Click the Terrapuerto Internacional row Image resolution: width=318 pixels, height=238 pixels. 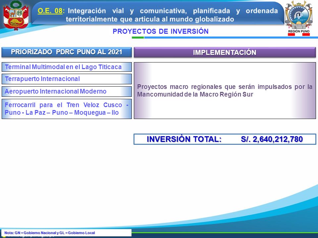pos(67,79)
